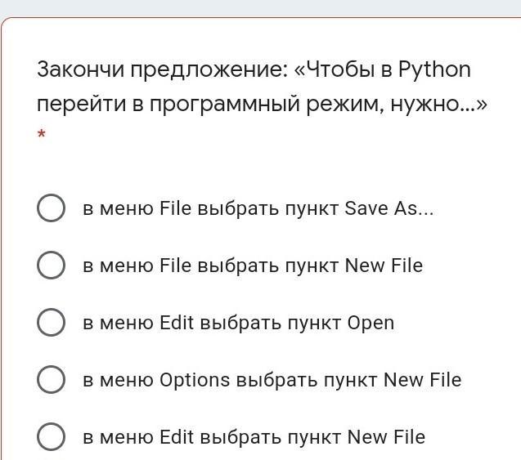Click the label 'в меню File выбрать пункт New File'
521x460 pixels.
pyautogui.click(x=252, y=266)
